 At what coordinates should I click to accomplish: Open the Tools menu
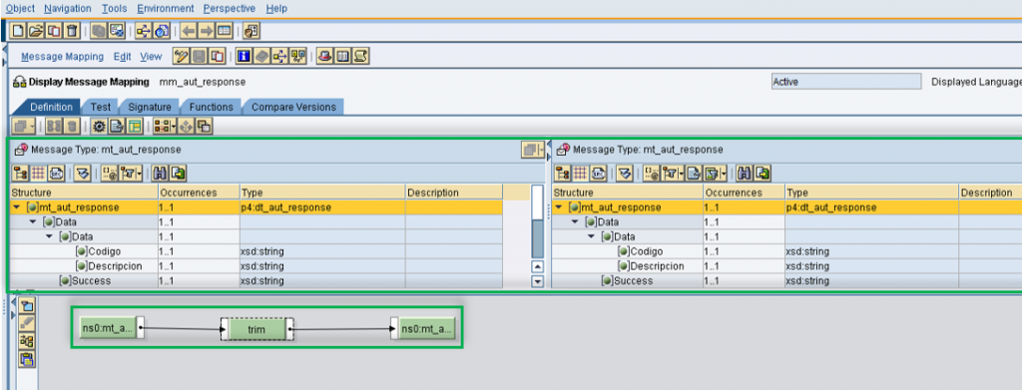[115, 8]
